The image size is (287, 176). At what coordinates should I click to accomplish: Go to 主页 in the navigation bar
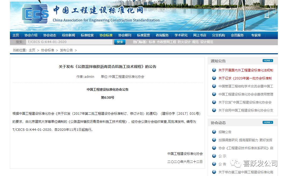pos(16,35)
